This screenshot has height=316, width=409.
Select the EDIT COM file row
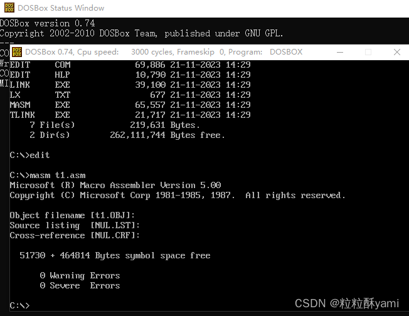tap(130, 65)
